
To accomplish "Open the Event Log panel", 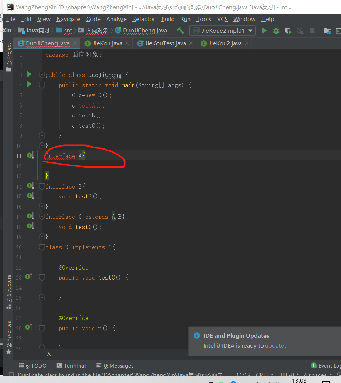I will pyautogui.click(x=326, y=366).
